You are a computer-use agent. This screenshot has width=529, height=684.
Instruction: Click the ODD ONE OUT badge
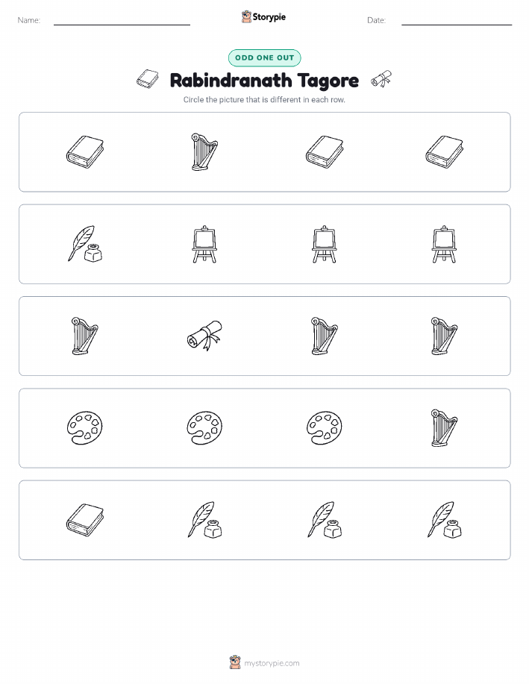pyautogui.click(x=264, y=57)
